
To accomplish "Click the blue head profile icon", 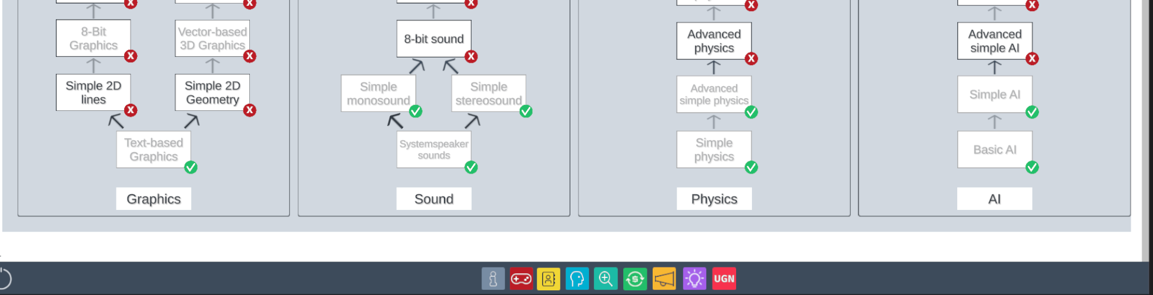I will [577, 279].
